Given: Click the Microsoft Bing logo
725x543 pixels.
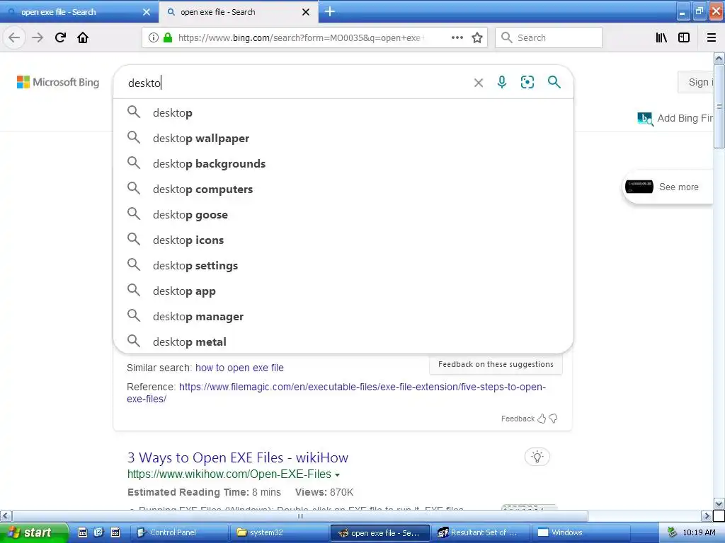Looking at the screenshot, I should 58,82.
